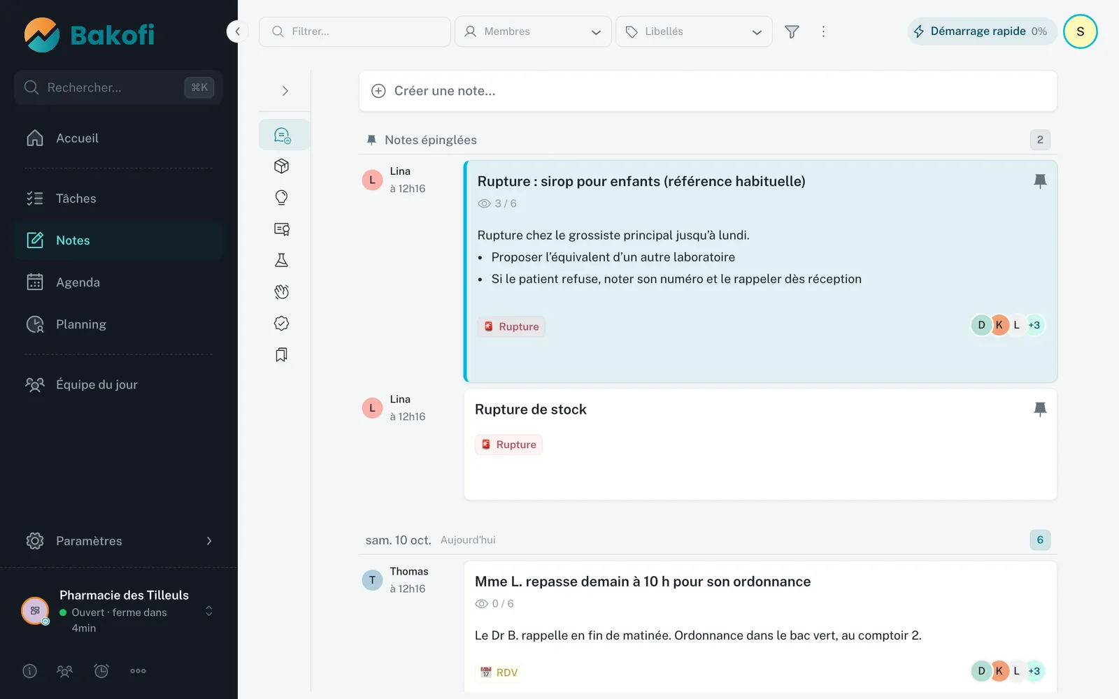Image resolution: width=1119 pixels, height=699 pixels.
Task: Open Équipe du jour
Action: click(119, 384)
